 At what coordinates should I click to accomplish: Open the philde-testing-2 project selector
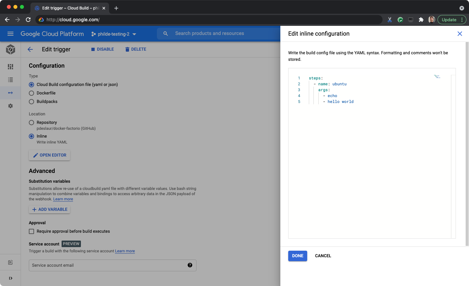(114, 34)
